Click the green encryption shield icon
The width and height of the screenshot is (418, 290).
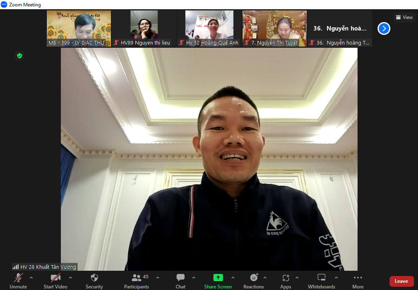coord(20,56)
